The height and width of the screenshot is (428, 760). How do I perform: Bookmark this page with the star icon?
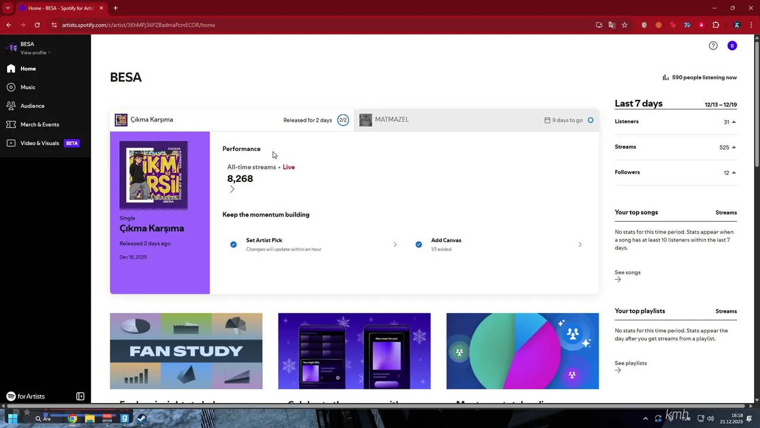[625, 25]
